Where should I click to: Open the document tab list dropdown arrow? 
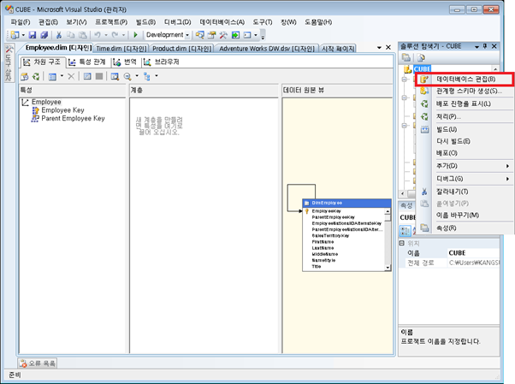[379, 48]
